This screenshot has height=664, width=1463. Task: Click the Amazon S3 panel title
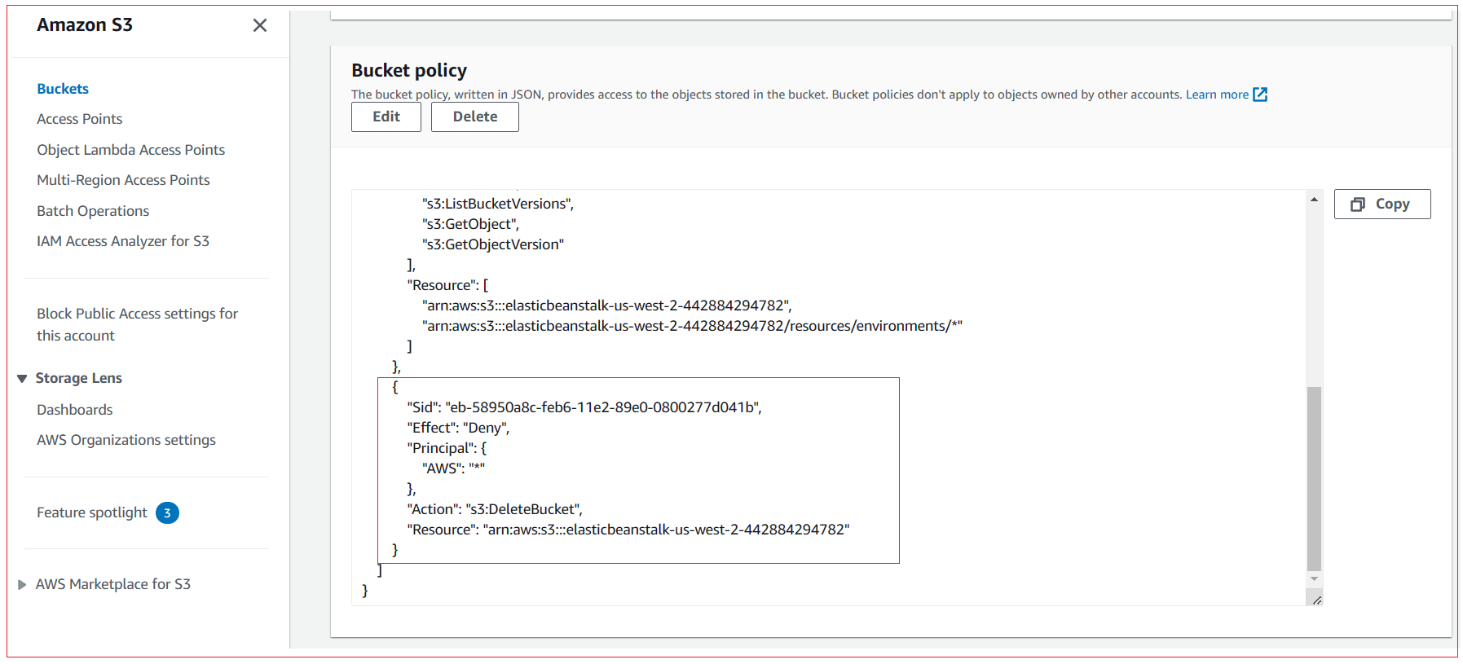click(x=85, y=25)
